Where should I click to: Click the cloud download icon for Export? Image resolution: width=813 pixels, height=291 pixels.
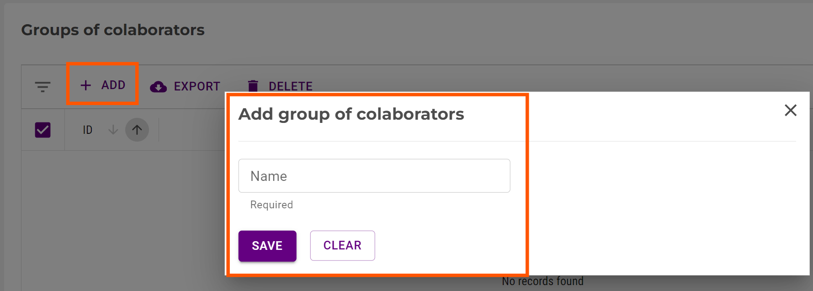[x=158, y=86]
